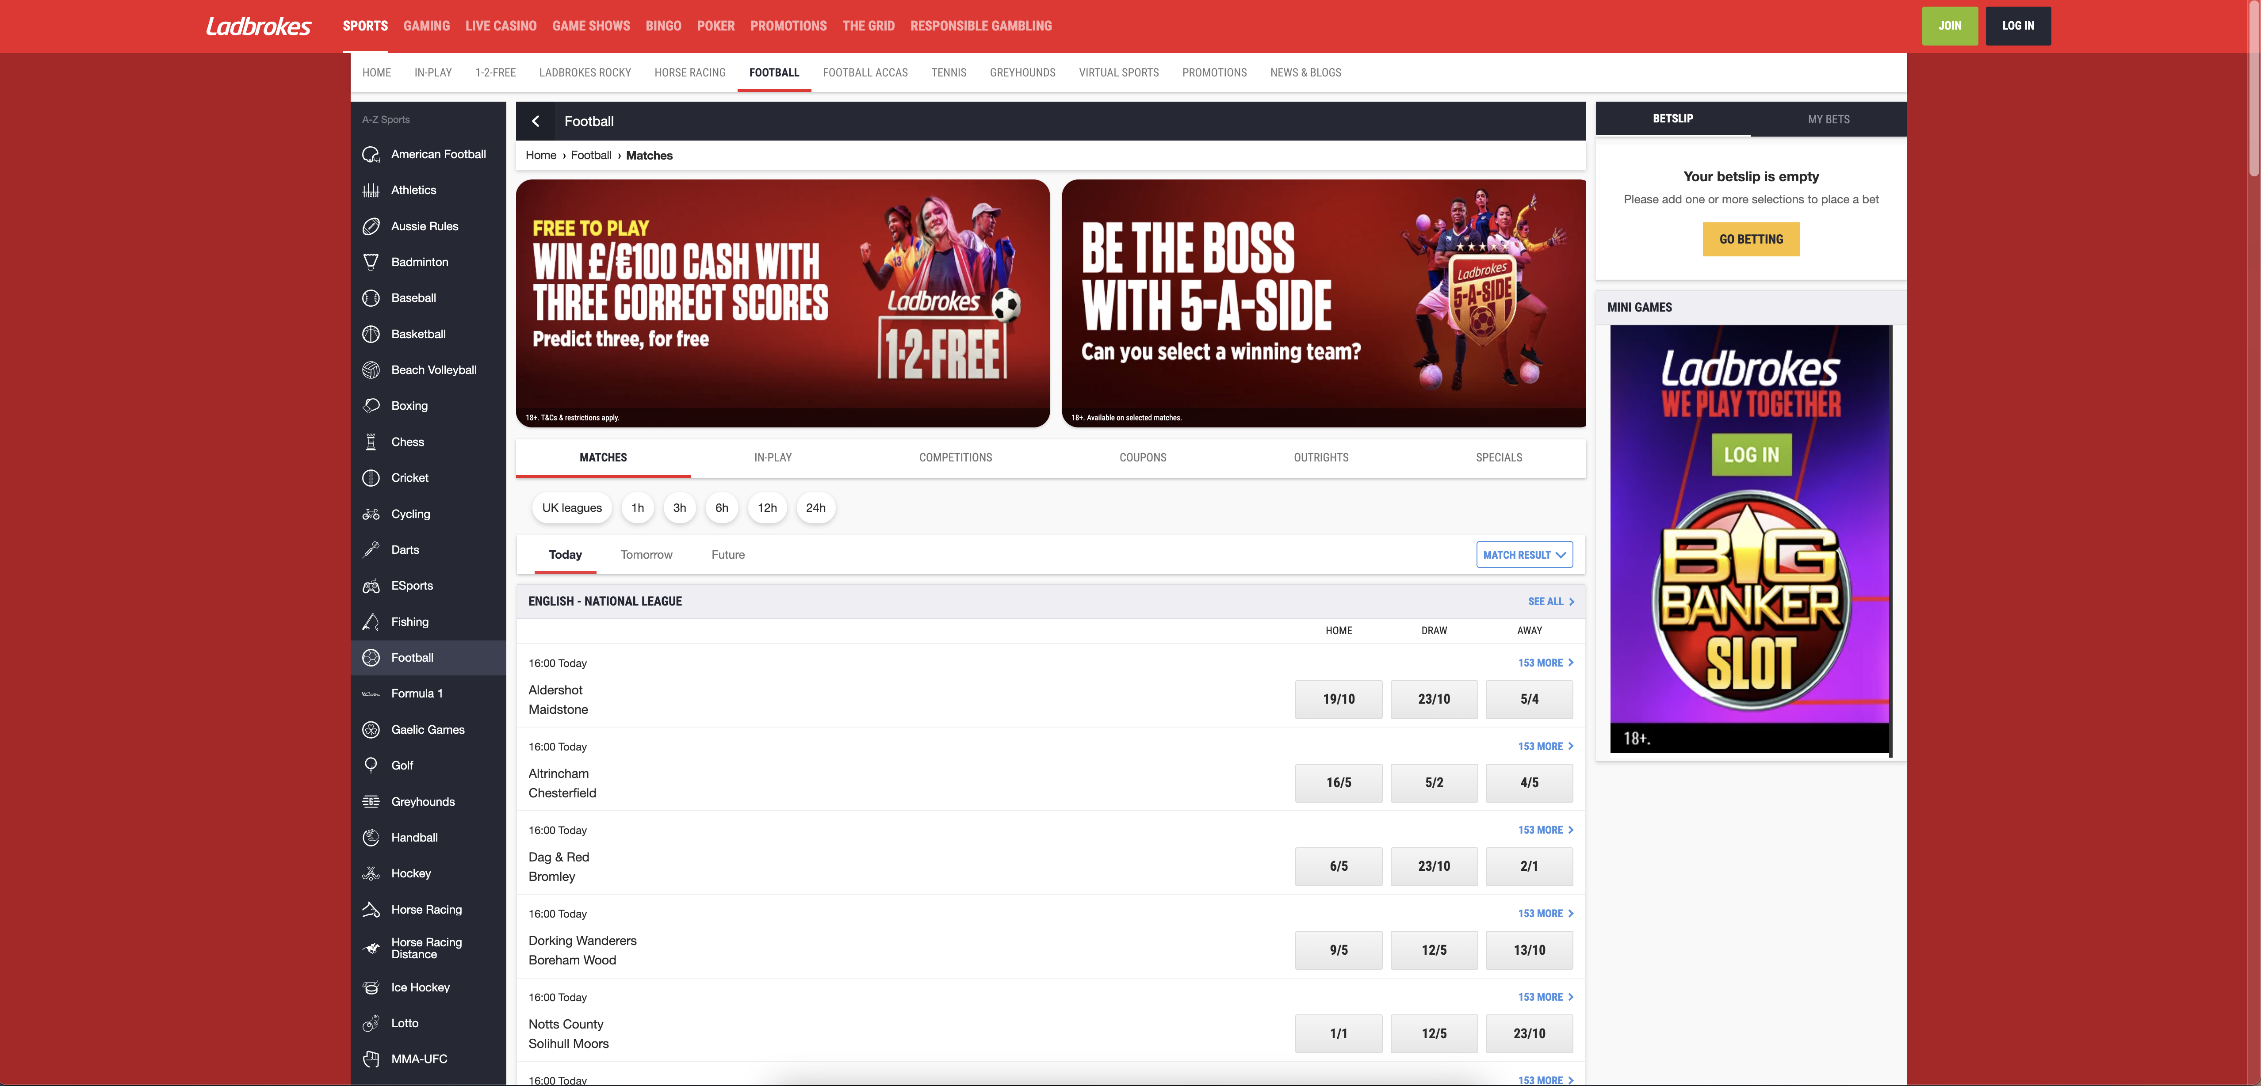Expand 153 More for Dag & Red vs Bromley
Image resolution: width=2261 pixels, height=1086 pixels.
pos(1546,830)
